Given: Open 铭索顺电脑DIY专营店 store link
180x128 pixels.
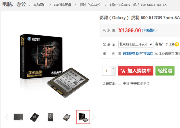Looking at the screenshot, I should coord(138,53).
